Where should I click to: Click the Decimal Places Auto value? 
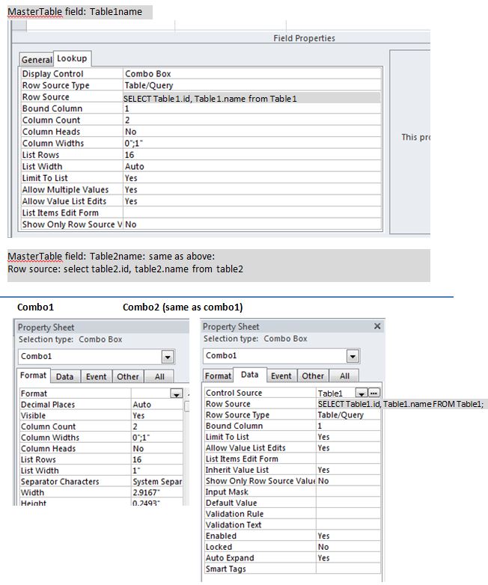[157, 405]
